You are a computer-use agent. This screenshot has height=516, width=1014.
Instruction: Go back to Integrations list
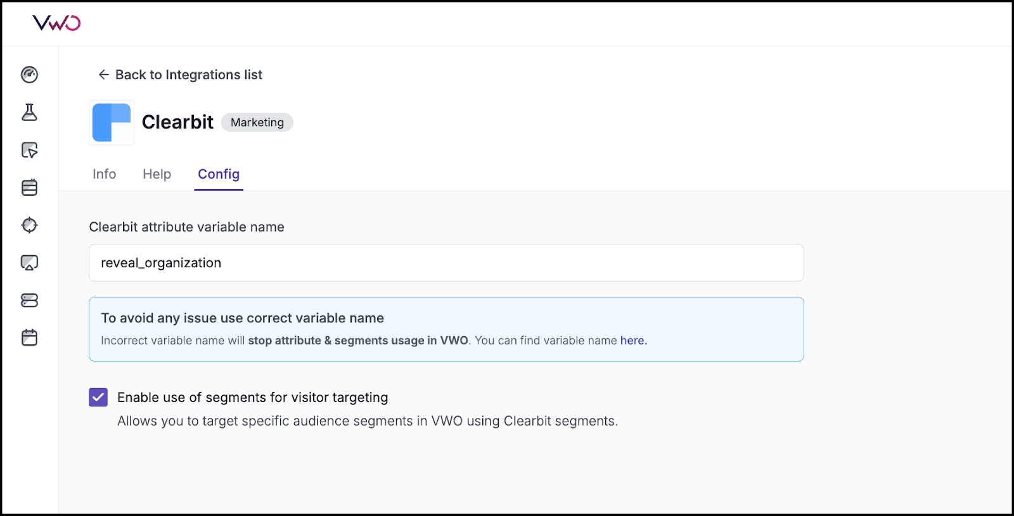click(180, 75)
